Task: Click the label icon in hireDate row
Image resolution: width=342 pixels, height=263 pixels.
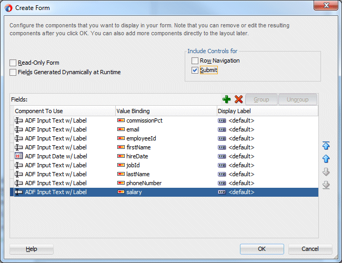Action: tap(222, 156)
